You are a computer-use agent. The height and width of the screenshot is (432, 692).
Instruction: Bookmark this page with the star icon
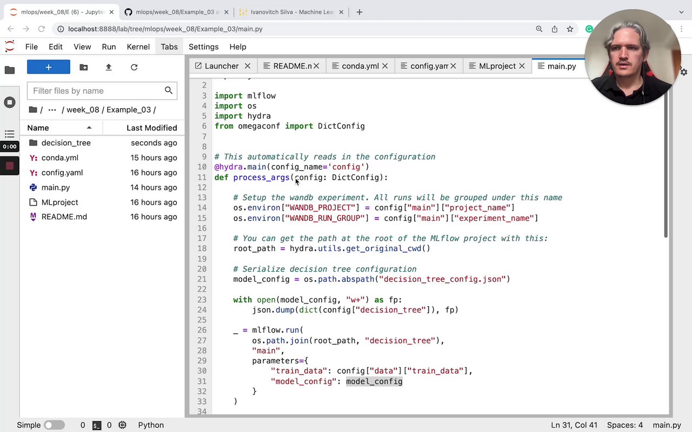point(570,29)
